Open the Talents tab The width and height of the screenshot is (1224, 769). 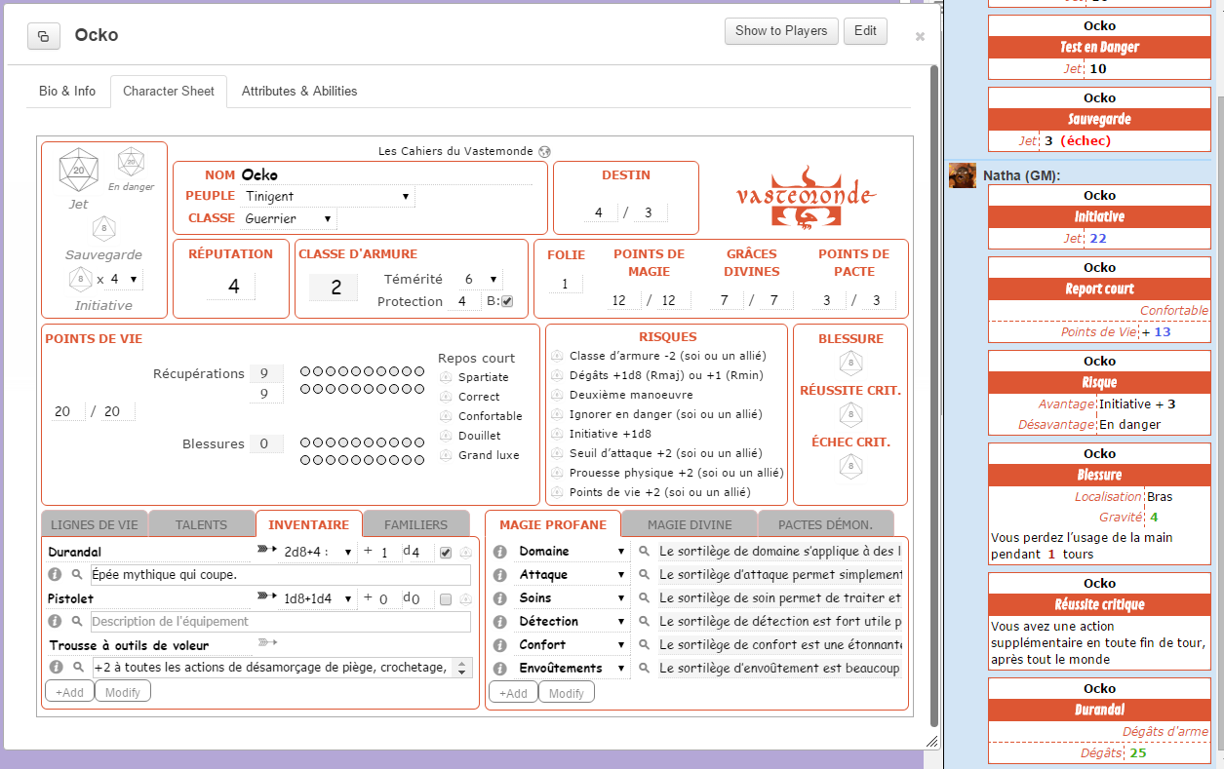(x=201, y=524)
